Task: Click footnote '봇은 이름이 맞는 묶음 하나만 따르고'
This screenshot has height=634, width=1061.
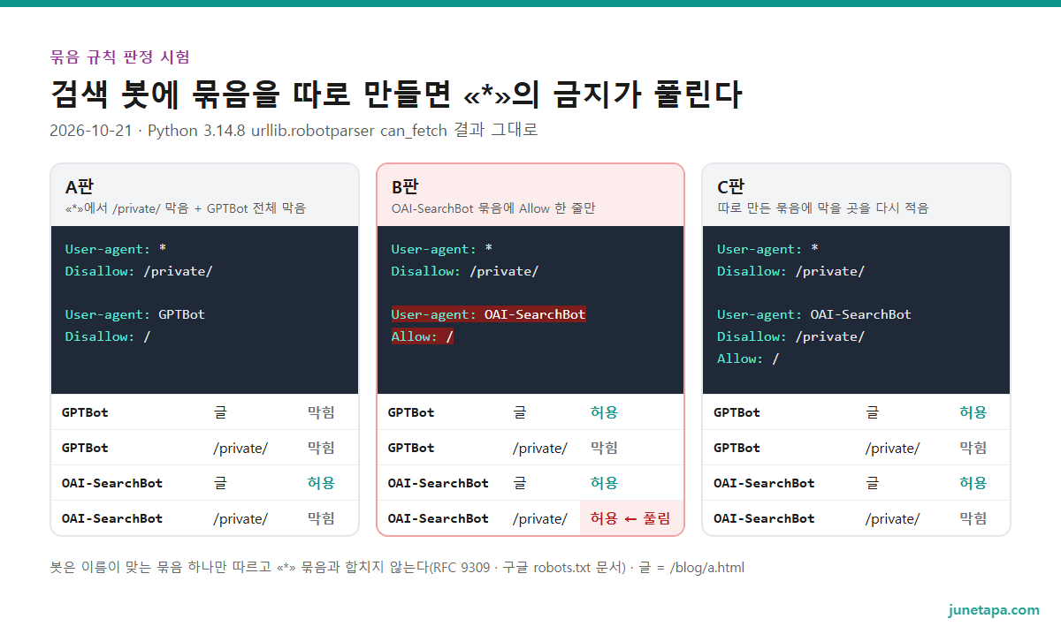Action: 161,567
